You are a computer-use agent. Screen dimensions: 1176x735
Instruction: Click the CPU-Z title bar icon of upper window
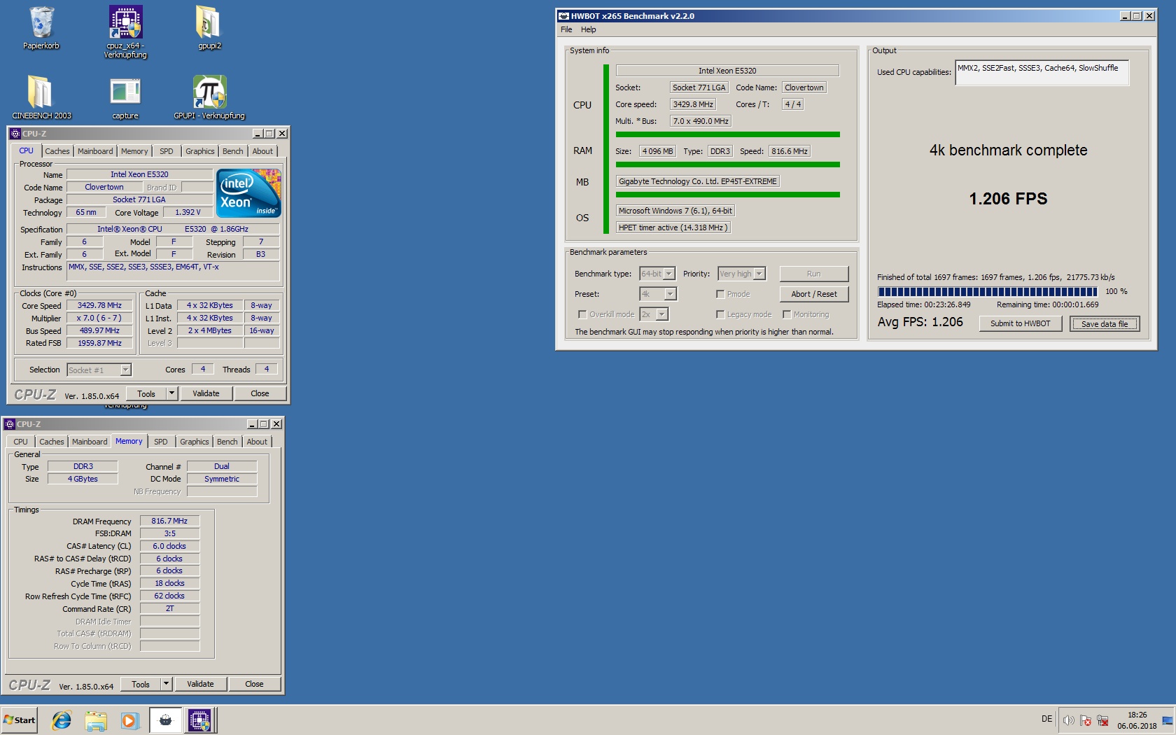coord(15,134)
